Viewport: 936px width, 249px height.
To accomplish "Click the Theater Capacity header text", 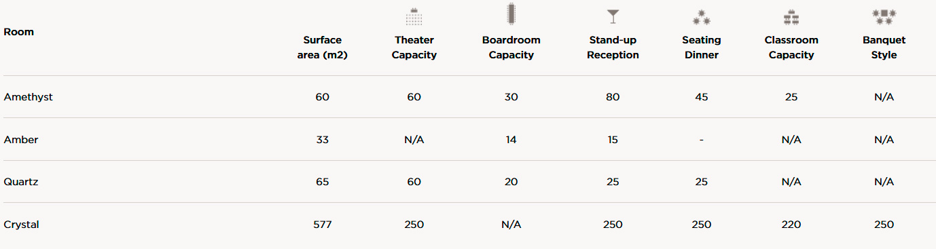I will tap(414, 47).
